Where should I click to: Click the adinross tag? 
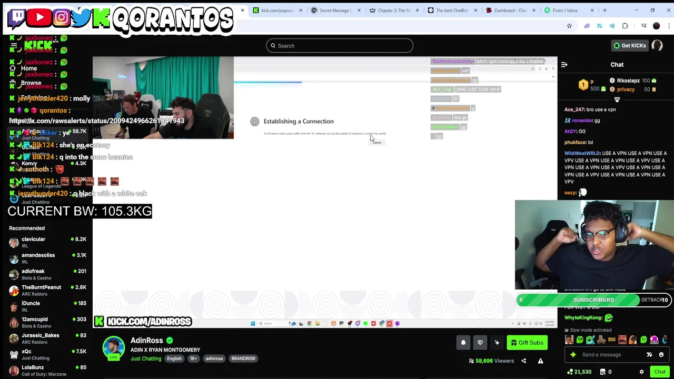tap(214, 359)
